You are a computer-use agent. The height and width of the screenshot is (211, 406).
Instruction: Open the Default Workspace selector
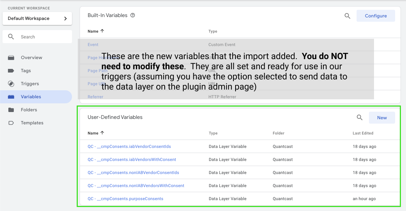coord(37,18)
